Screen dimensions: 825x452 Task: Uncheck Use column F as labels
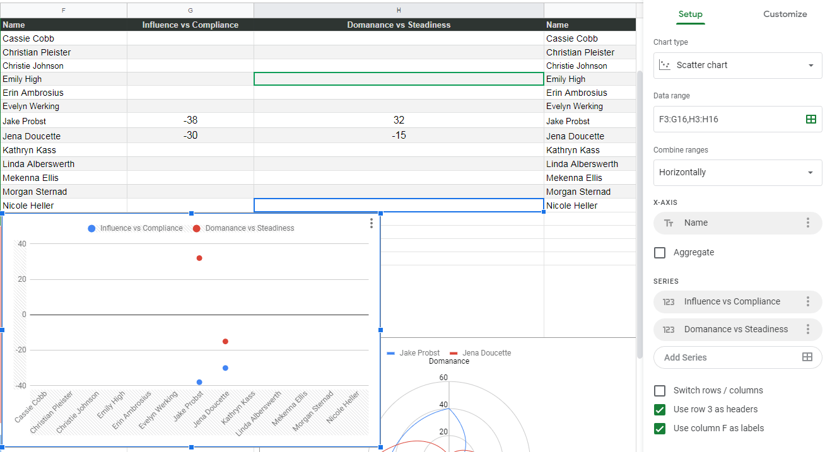660,429
